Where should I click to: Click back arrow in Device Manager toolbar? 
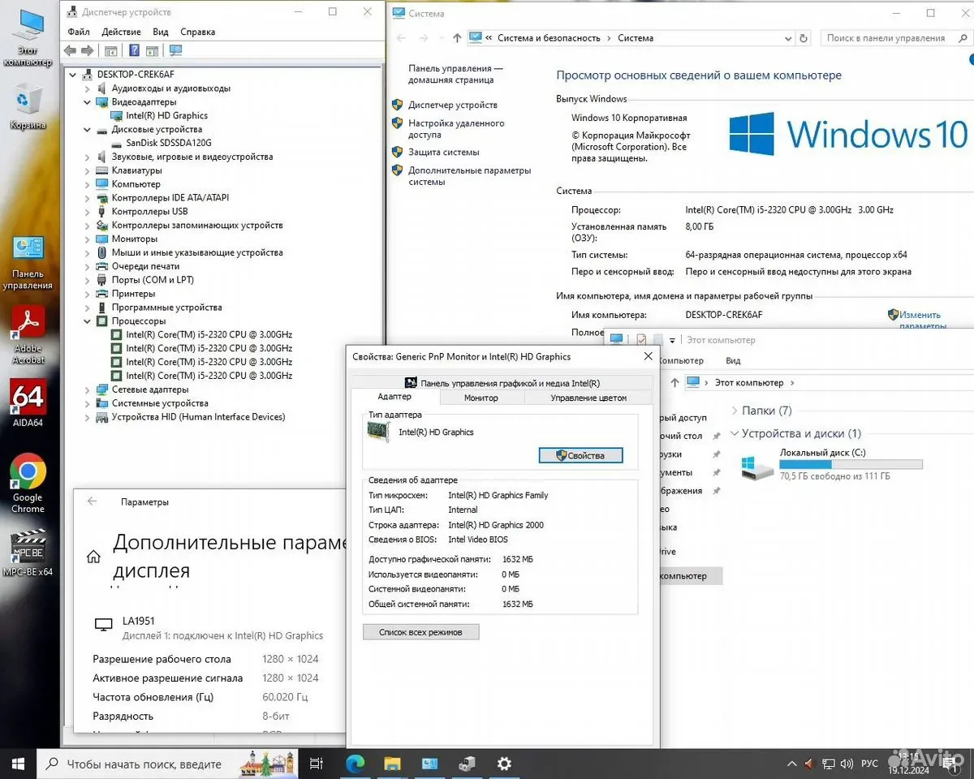(x=70, y=50)
